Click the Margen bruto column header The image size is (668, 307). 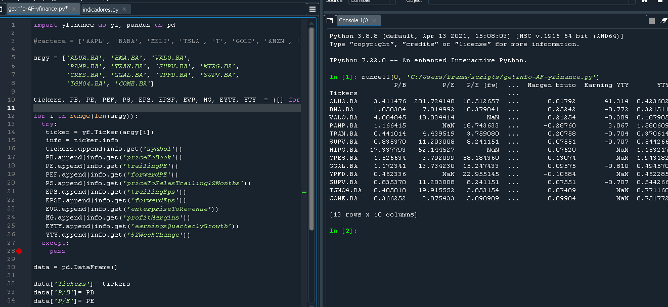[551, 85]
